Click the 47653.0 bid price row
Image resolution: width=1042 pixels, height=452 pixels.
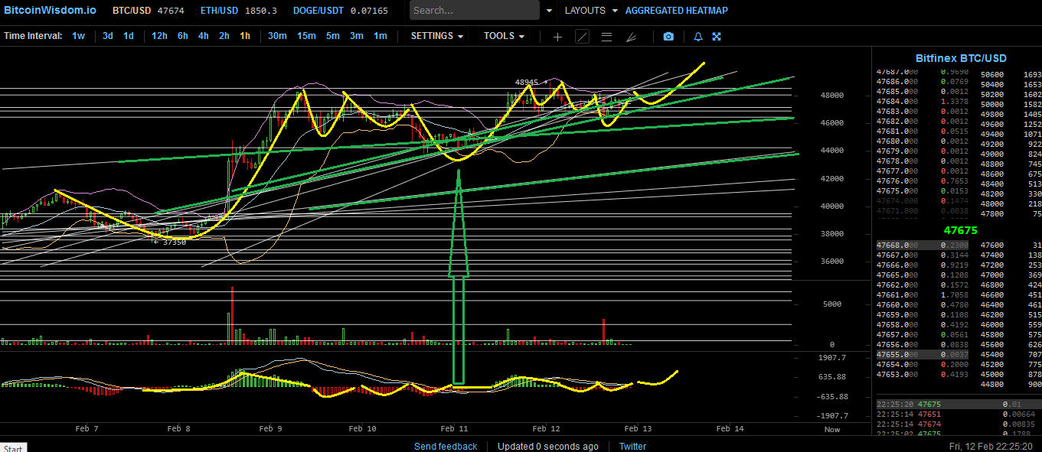[922, 374]
